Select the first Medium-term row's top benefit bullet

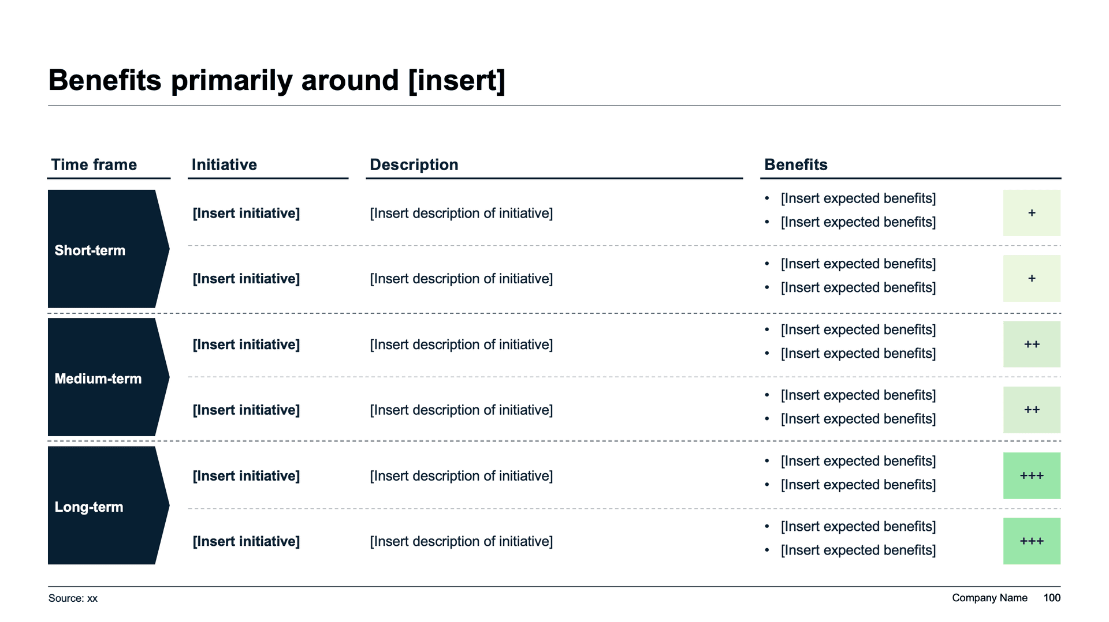[x=858, y=329]
